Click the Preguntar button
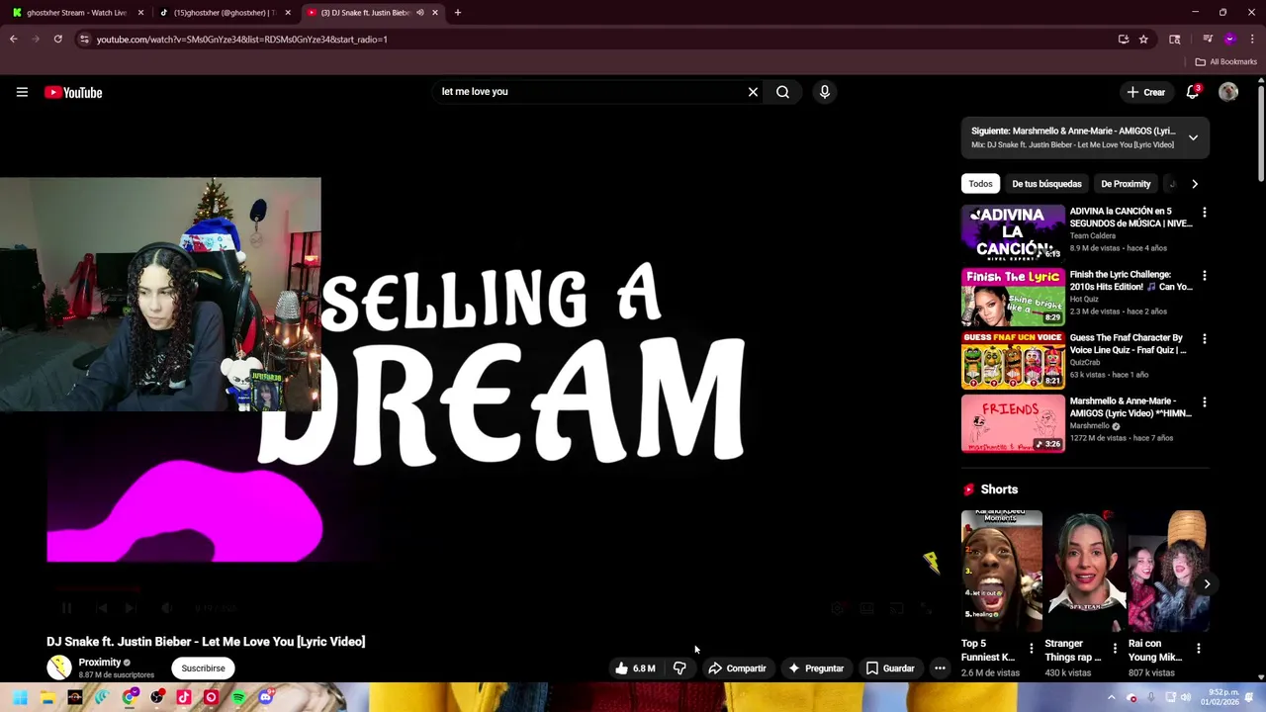The width and height of the screenshot is (1266, 712). coord(816,668)
